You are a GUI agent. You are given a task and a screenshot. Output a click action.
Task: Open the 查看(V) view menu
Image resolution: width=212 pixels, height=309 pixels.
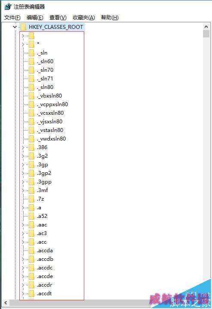click(58, 18)
